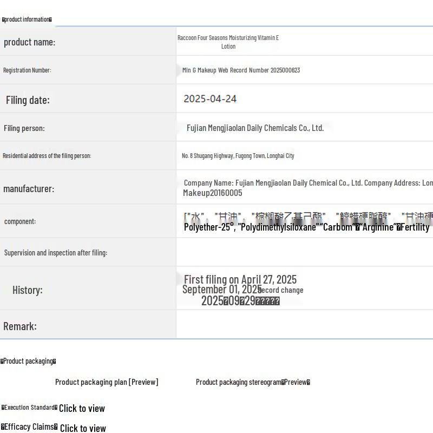Click the product name: field label
The height and width of the screenshot is (433, 433).
[30, 42]
